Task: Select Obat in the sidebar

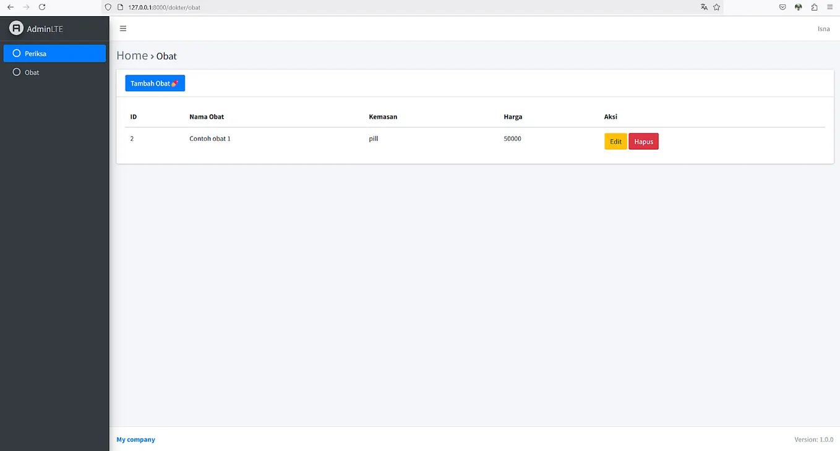Action: click(31, 72)
